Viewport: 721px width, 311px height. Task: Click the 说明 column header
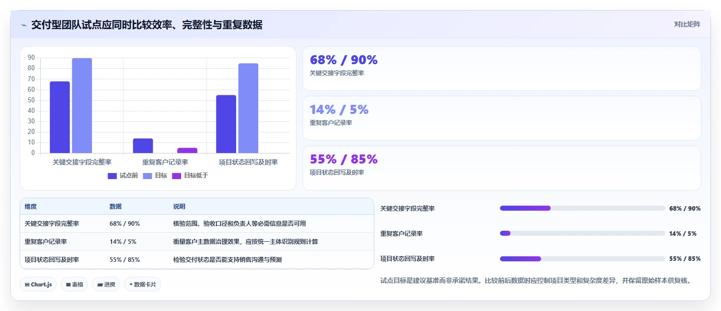point(179,207)
